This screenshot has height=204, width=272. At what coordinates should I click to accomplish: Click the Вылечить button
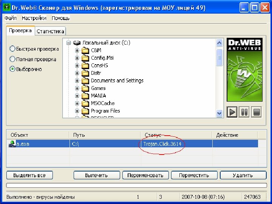click(97, 175)
